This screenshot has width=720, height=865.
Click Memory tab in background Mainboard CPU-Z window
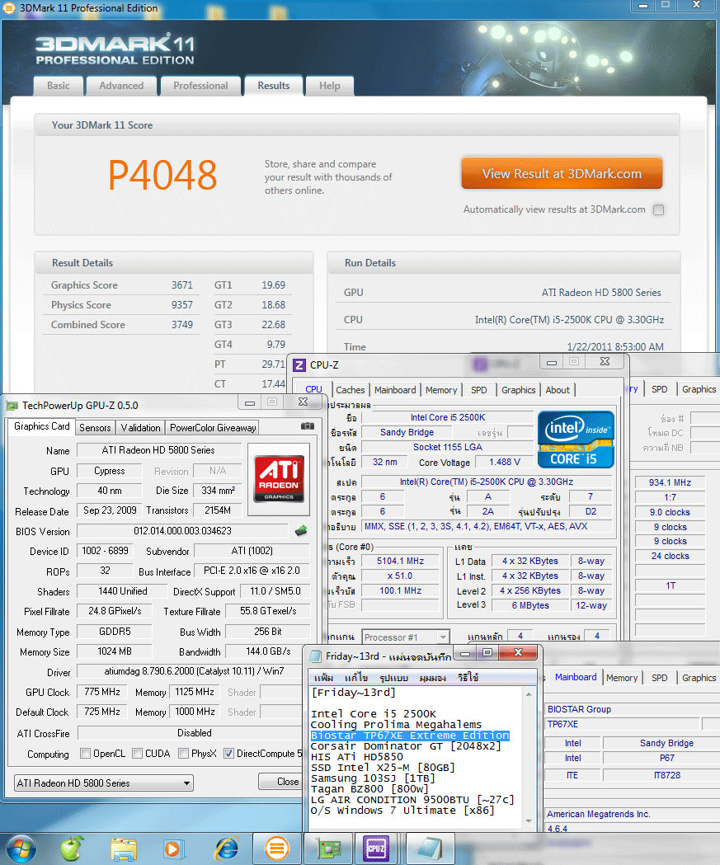pos(622,678)
